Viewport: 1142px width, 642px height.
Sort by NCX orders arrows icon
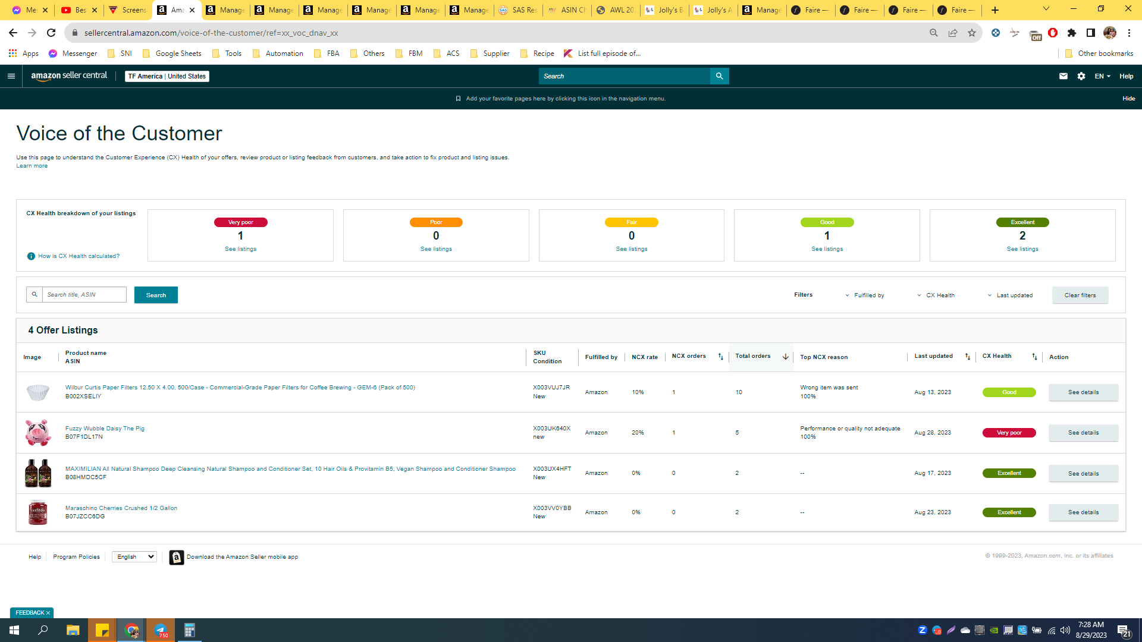pos(721,357)
